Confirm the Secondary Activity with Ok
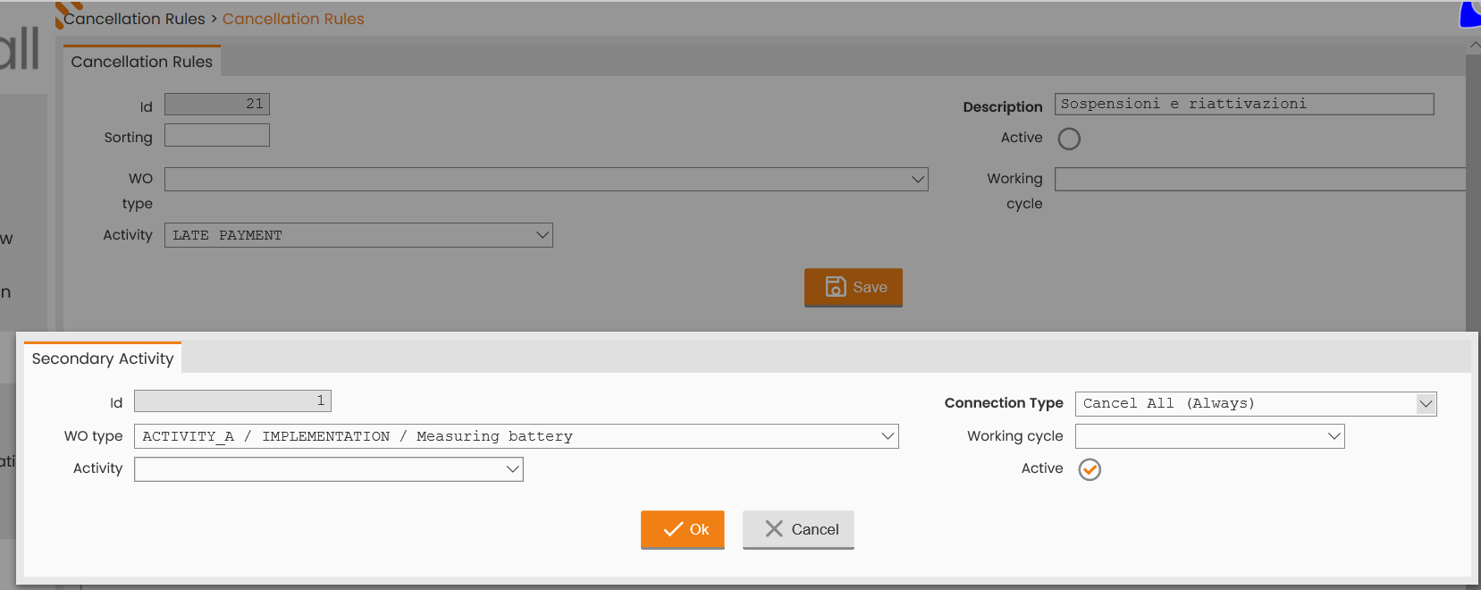This screenshot has height=590, width=1481. click(682, 529)
